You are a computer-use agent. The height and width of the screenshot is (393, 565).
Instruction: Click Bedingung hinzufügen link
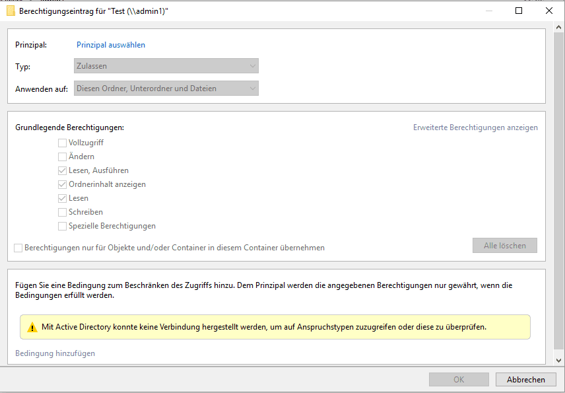(x=55, y=353)
